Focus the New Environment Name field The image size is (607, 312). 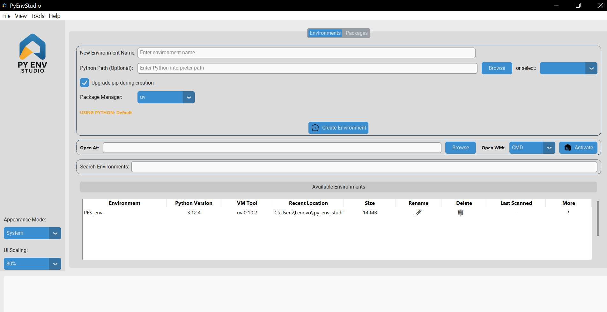pos(306,53)
